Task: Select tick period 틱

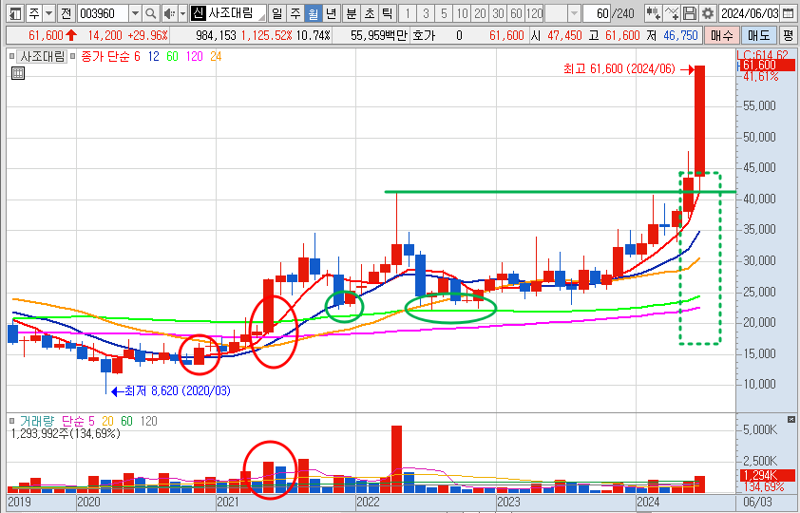Action: click(x=388, y=13)
